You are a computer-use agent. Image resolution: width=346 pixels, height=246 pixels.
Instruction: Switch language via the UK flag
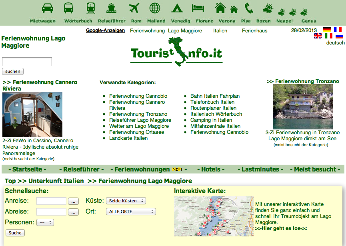(318, 36)
